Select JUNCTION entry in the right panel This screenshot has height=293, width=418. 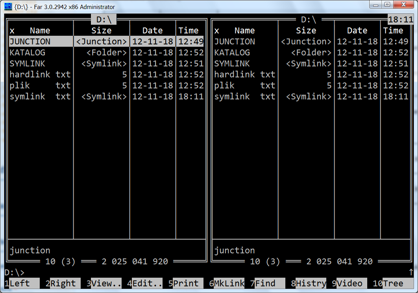235,42
